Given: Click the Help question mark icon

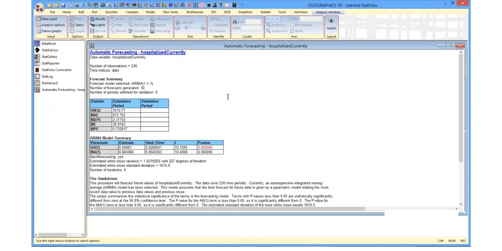Looking at the screenshot, I should point(221,5).
